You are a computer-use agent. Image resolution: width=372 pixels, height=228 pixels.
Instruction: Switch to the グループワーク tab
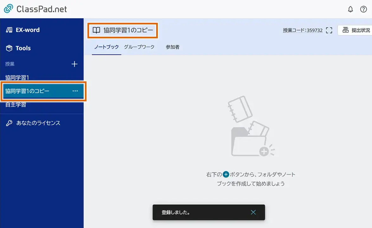[x=139, y=47]
